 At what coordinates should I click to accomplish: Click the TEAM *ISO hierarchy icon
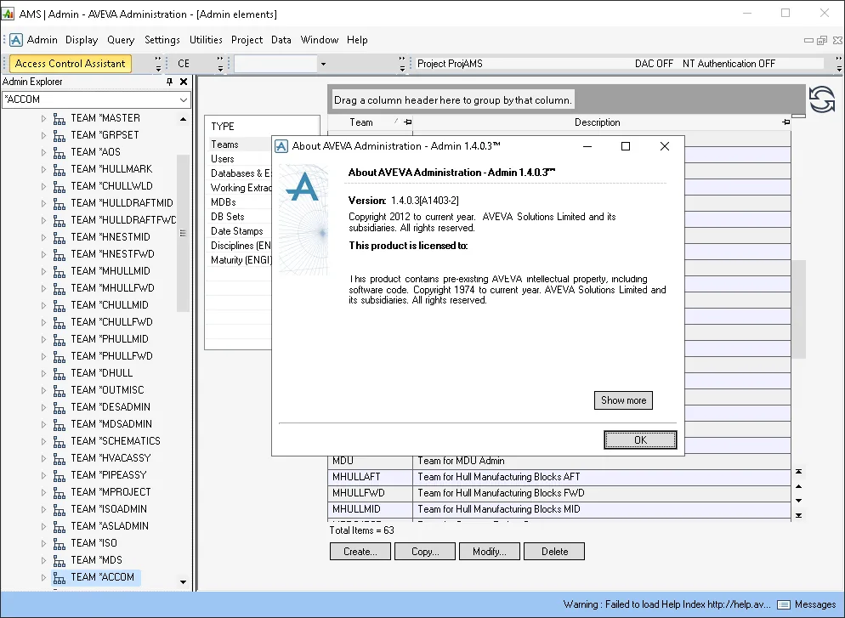point(60,543)
